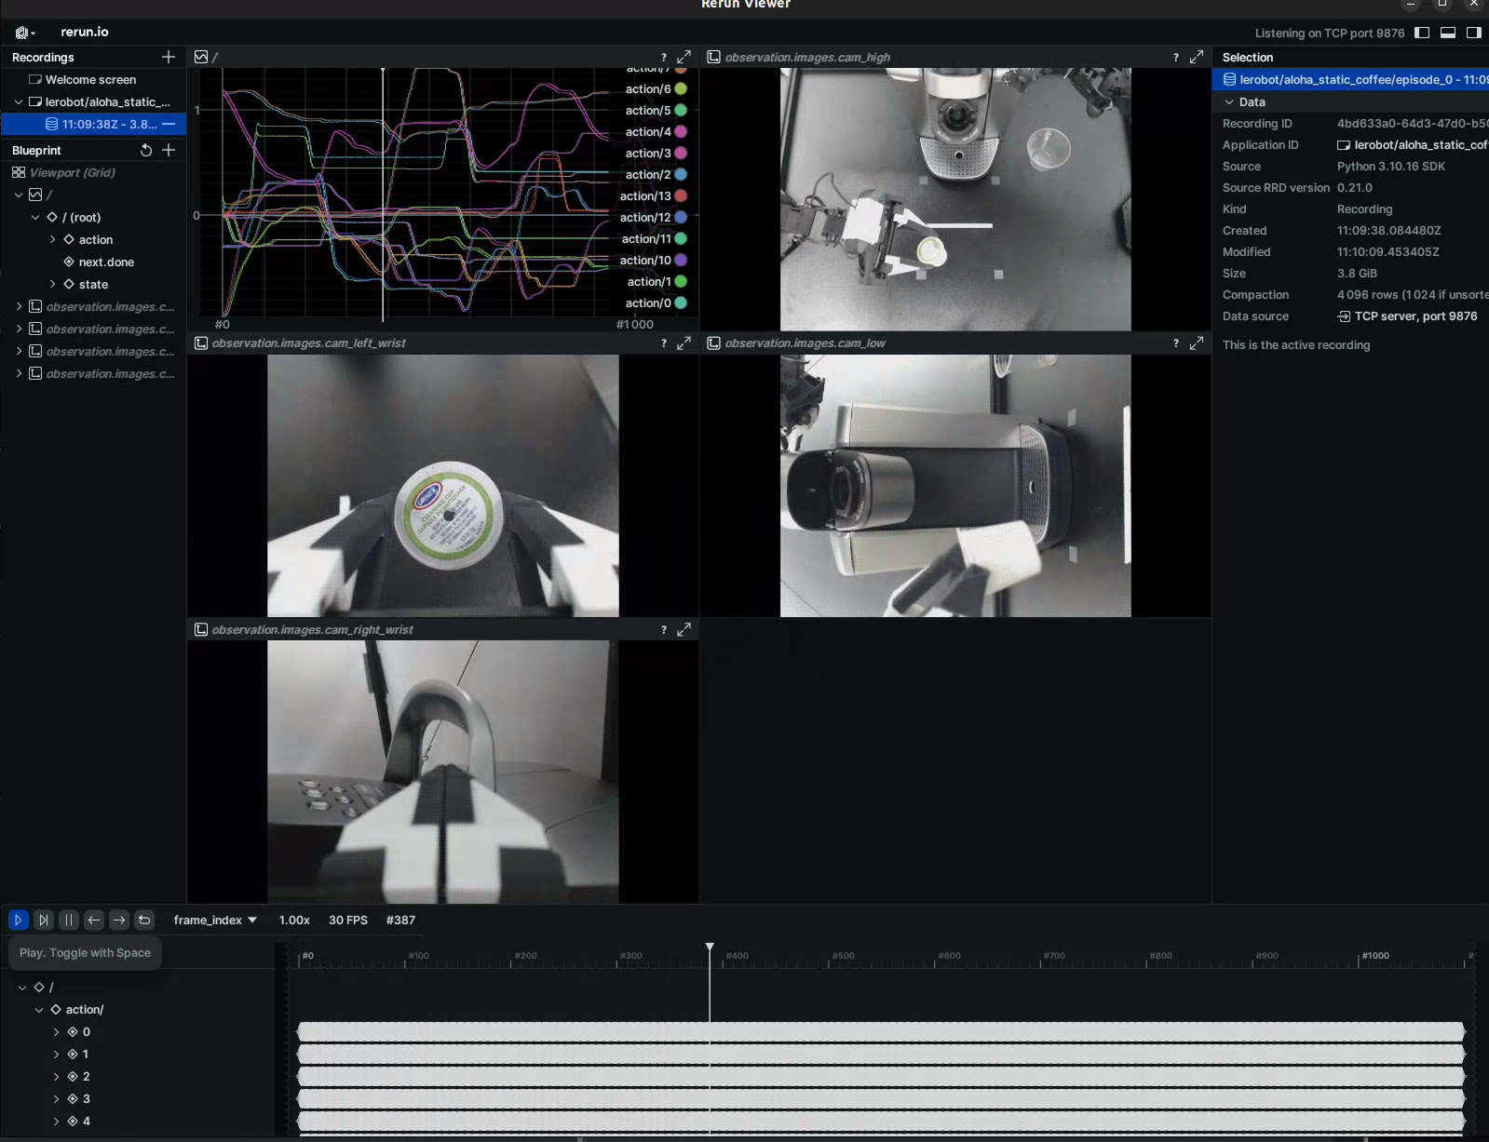Open help for cam_left_wrist view
This screenshot has width=1489, height=1142.
point(664,343)
